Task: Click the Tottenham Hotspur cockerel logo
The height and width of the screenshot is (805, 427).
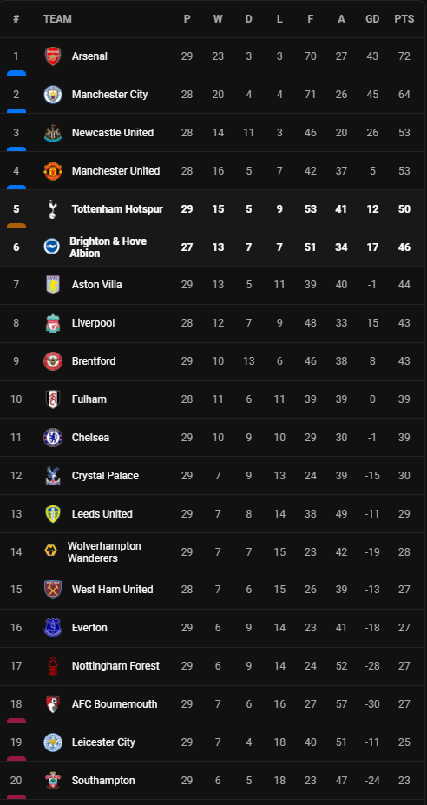Action: click(53, 209)
